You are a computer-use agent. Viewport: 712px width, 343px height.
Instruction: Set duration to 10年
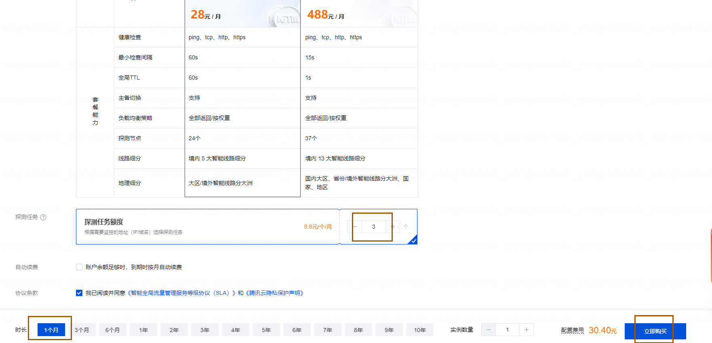tap(420, 330)
